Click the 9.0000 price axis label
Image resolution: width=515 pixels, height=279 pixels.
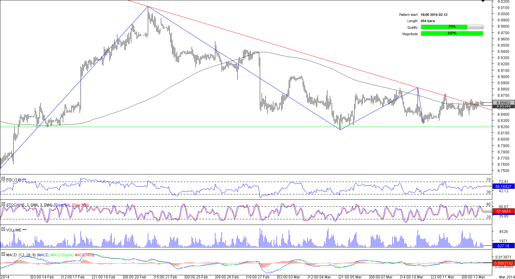(x=503, y=14)
